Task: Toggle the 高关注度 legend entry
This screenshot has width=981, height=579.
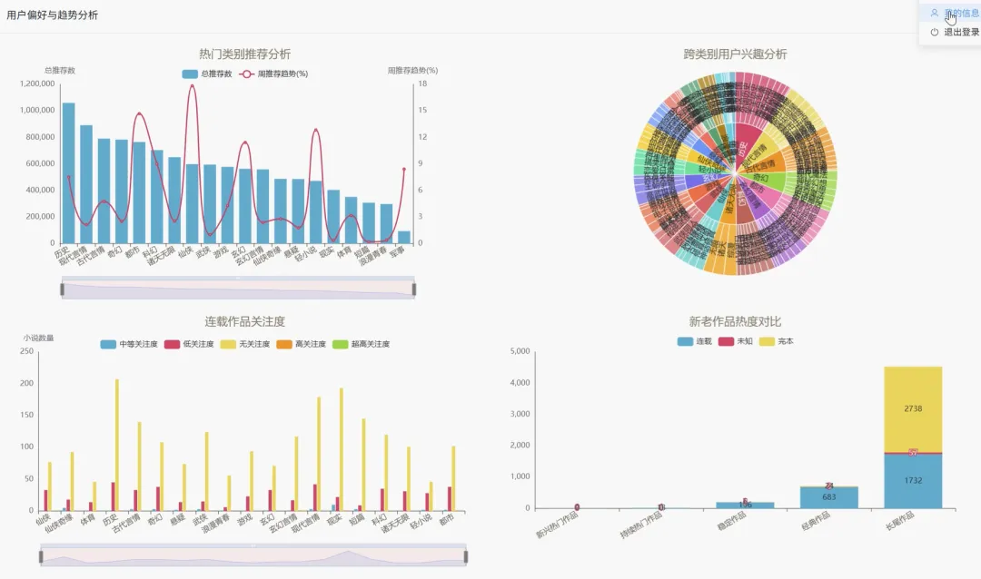Action: coord(301,344)
